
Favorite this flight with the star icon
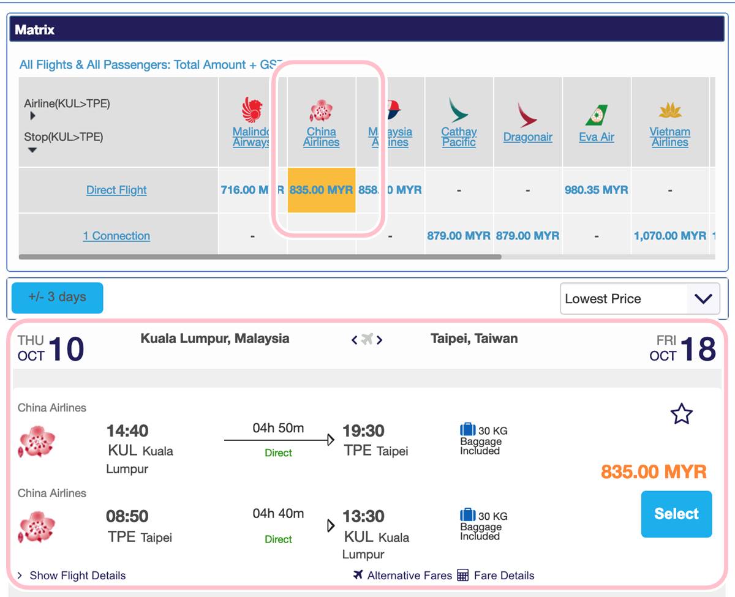tap(682, 415)
